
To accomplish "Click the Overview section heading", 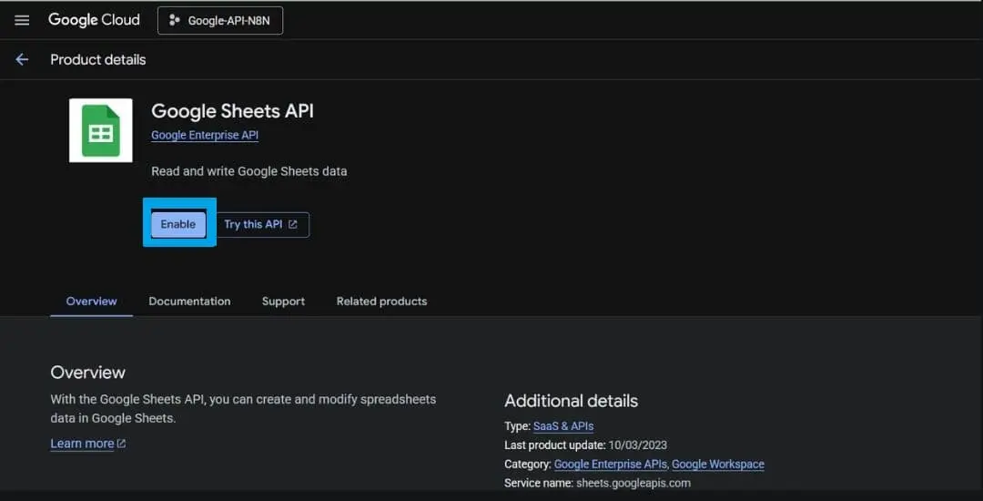I will pos(87,373).
